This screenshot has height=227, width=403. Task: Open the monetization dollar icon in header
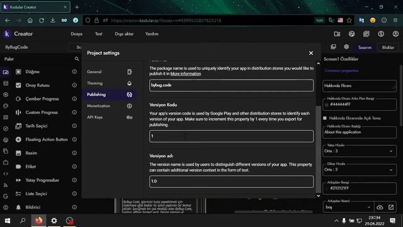click(x=381, y=34)
